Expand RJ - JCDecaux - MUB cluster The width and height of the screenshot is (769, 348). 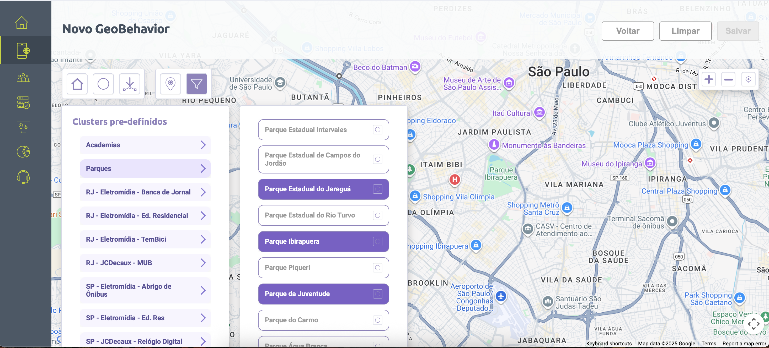pyautogui.click(x=203, y=263)
